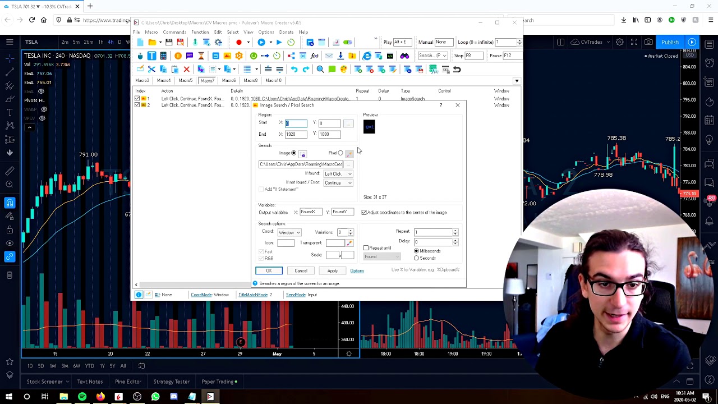This screenshot has width=718, height=404.
Task: Click Cancel in Image Search dialog
Action: click(x=301, y=271)
